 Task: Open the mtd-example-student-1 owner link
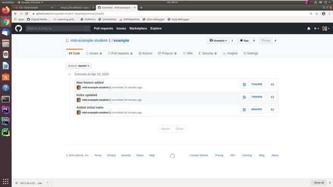pos(90,41)
